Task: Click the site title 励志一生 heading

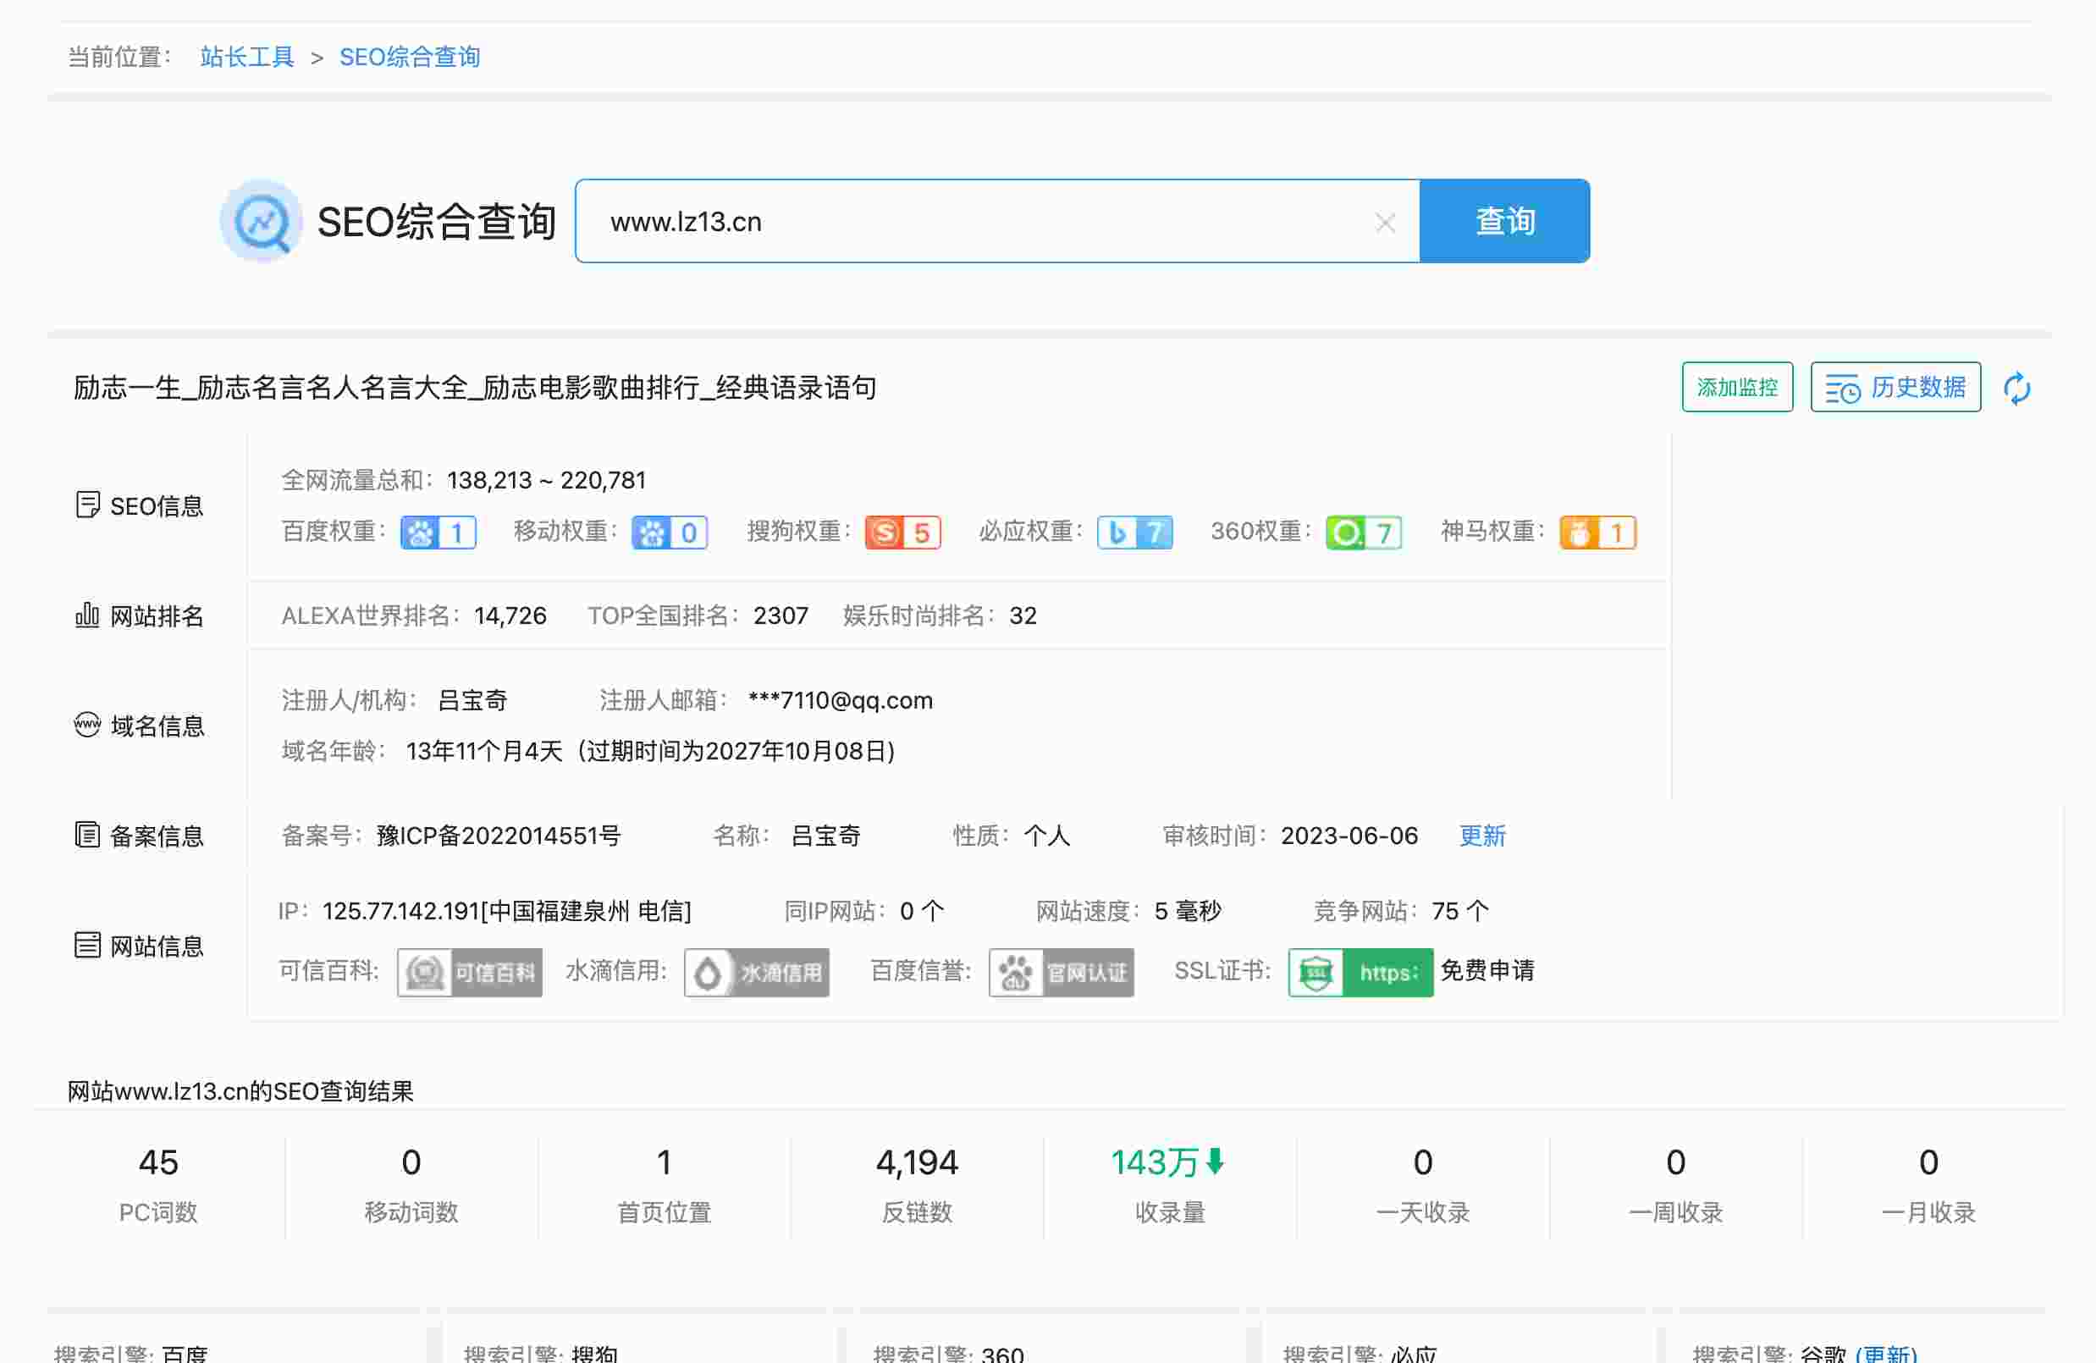Action: click(x=475, y=388)
